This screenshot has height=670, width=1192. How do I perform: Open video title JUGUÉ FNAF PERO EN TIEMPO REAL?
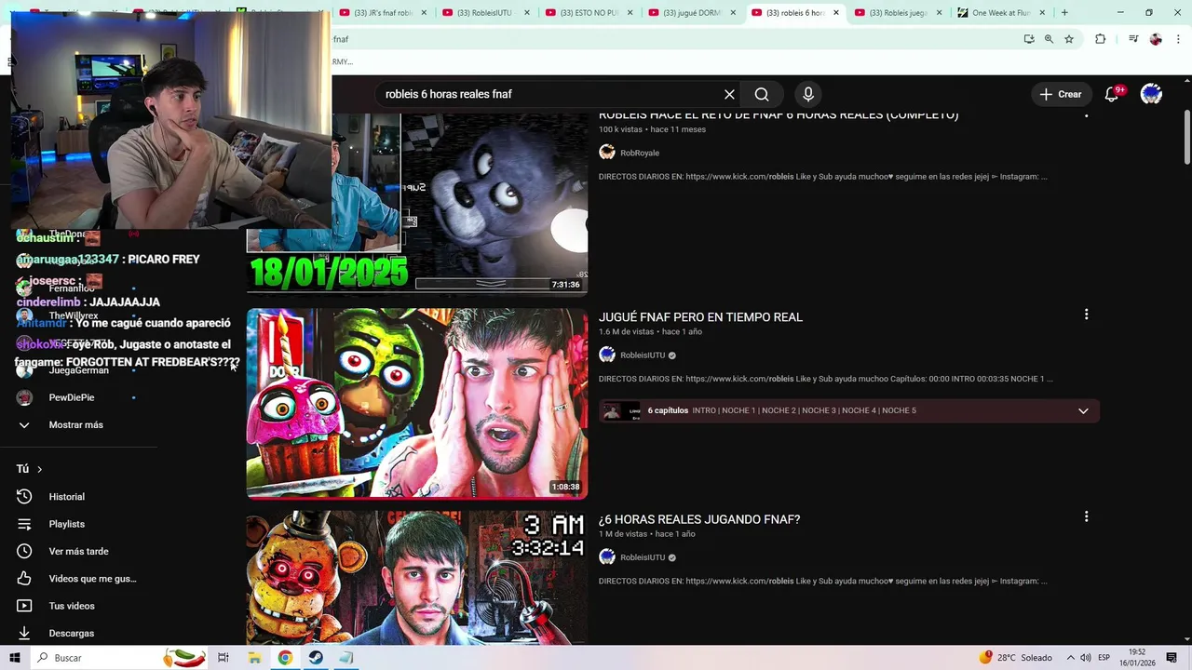[700, 317]
